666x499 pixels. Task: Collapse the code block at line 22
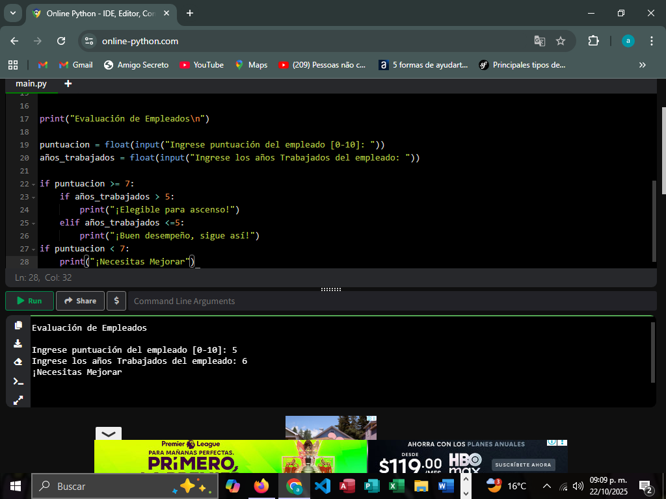(x=34, y=184)
